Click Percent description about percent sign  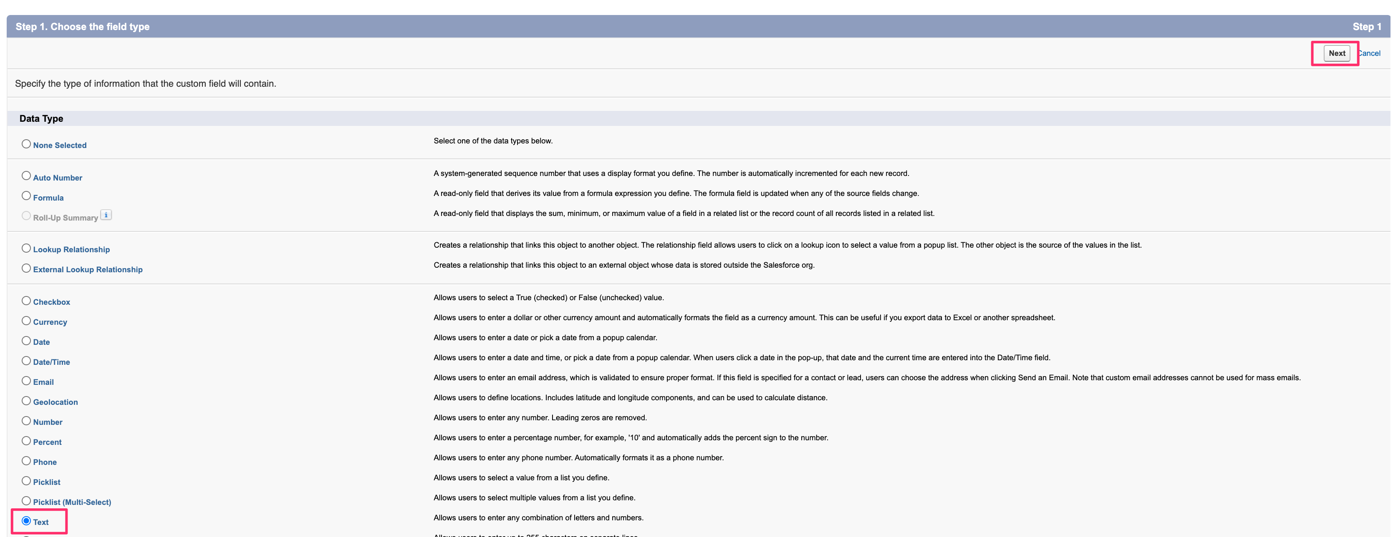(631, 438)
